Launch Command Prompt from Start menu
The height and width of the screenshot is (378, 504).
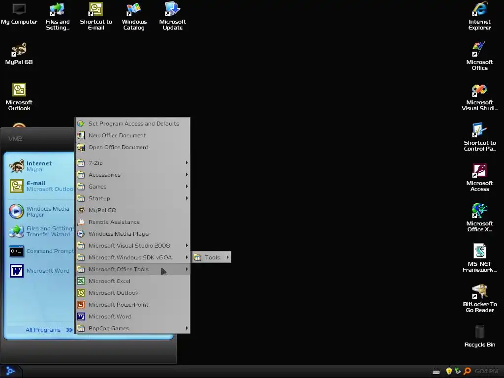pyautogui.click(x=40, y=251)
